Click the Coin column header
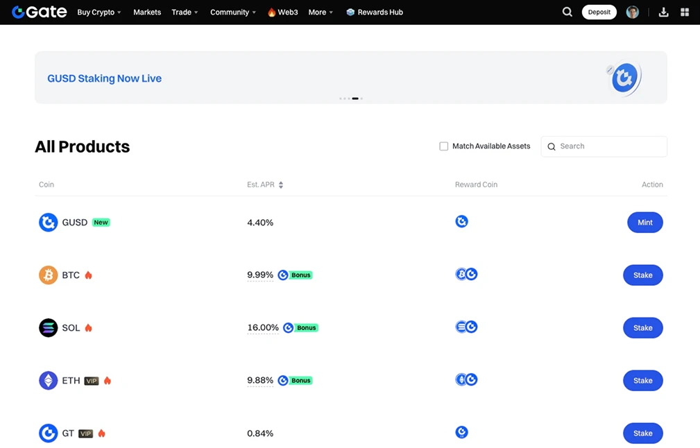The width and height of the screenshot is (700, 448). tap(46, 184)
